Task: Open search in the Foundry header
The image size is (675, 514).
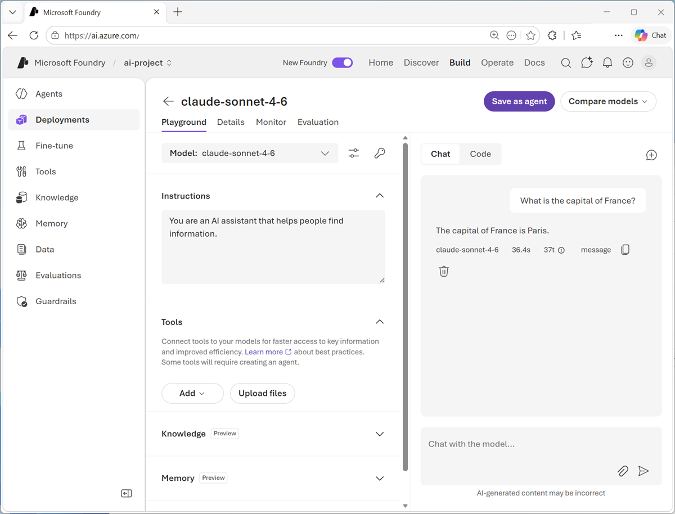Action: [x=566, y=63]
